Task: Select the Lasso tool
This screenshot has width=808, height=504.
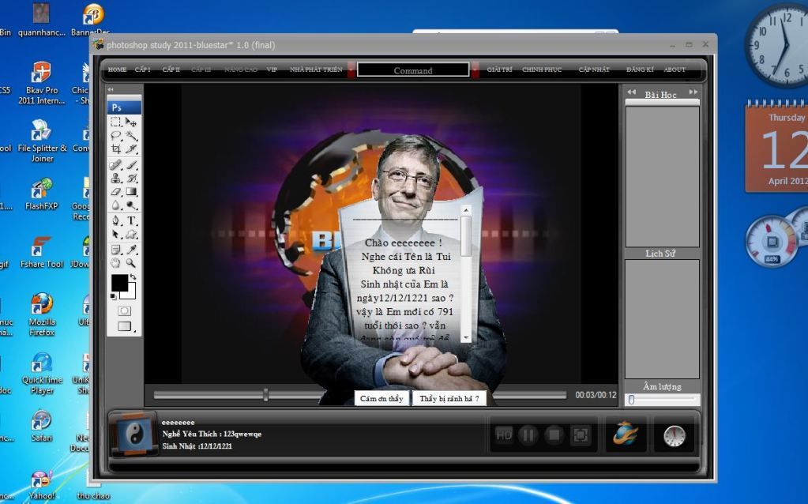Action: point(116,136)
